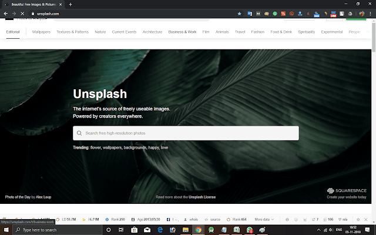Open the Photo of the Day link
This screenshot has height=235, width=376.
pyautogui.click(x=18, y=197)
